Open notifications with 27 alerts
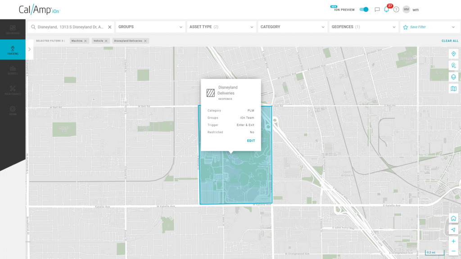Viewport: 461px width, 259px height. (386, 9)
